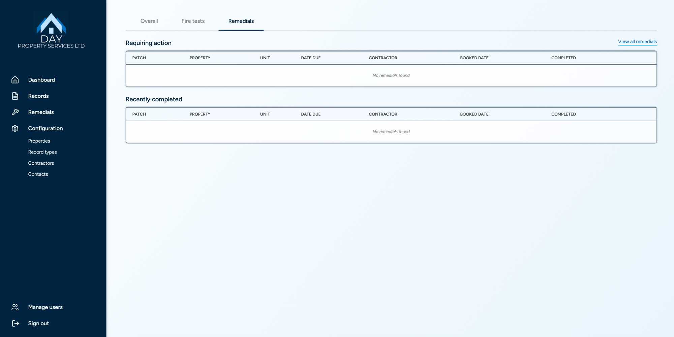Click Date Due header in Requiring action
The width and height of the screenshot is (674, 337).
(311, 58)
